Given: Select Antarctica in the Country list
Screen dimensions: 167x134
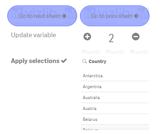Looking at the screenshot, I should 115,76.
